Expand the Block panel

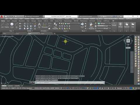84,31
